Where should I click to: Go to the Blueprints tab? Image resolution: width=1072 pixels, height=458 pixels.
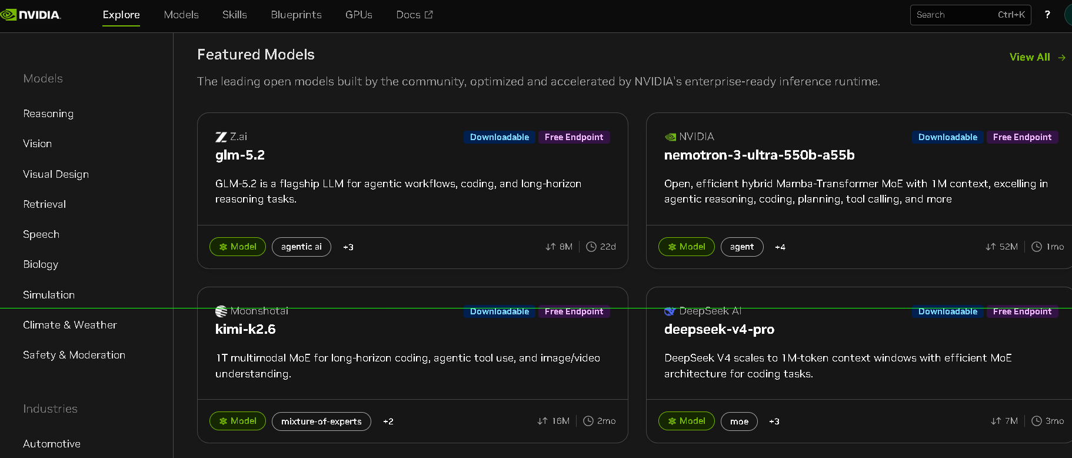click(x=297, y=15)
